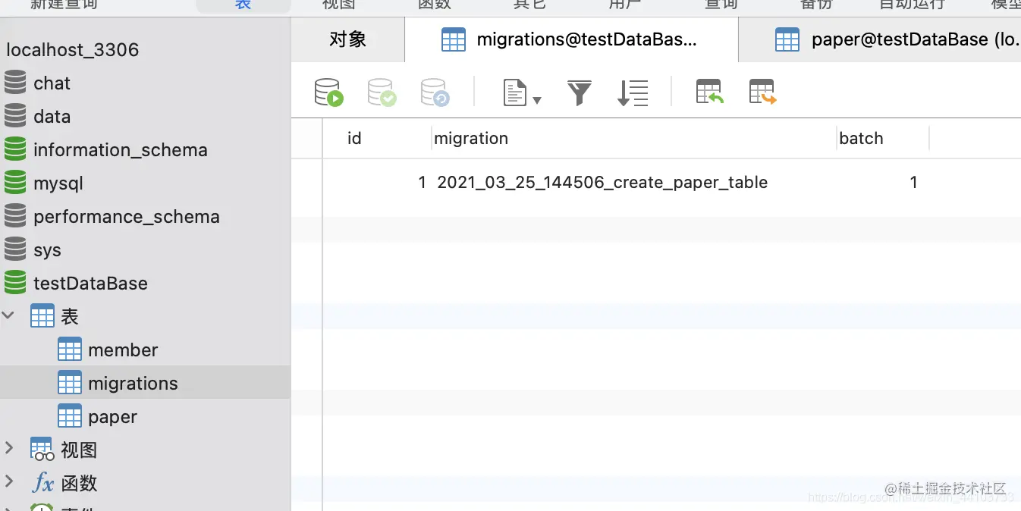
Task: Click the sort order icon
Action: tap(633, 92)
